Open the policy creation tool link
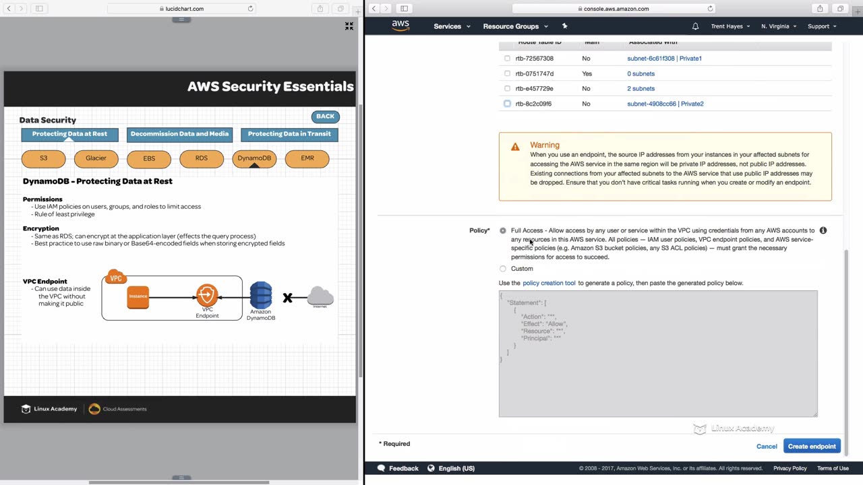 tap(549, 283)
